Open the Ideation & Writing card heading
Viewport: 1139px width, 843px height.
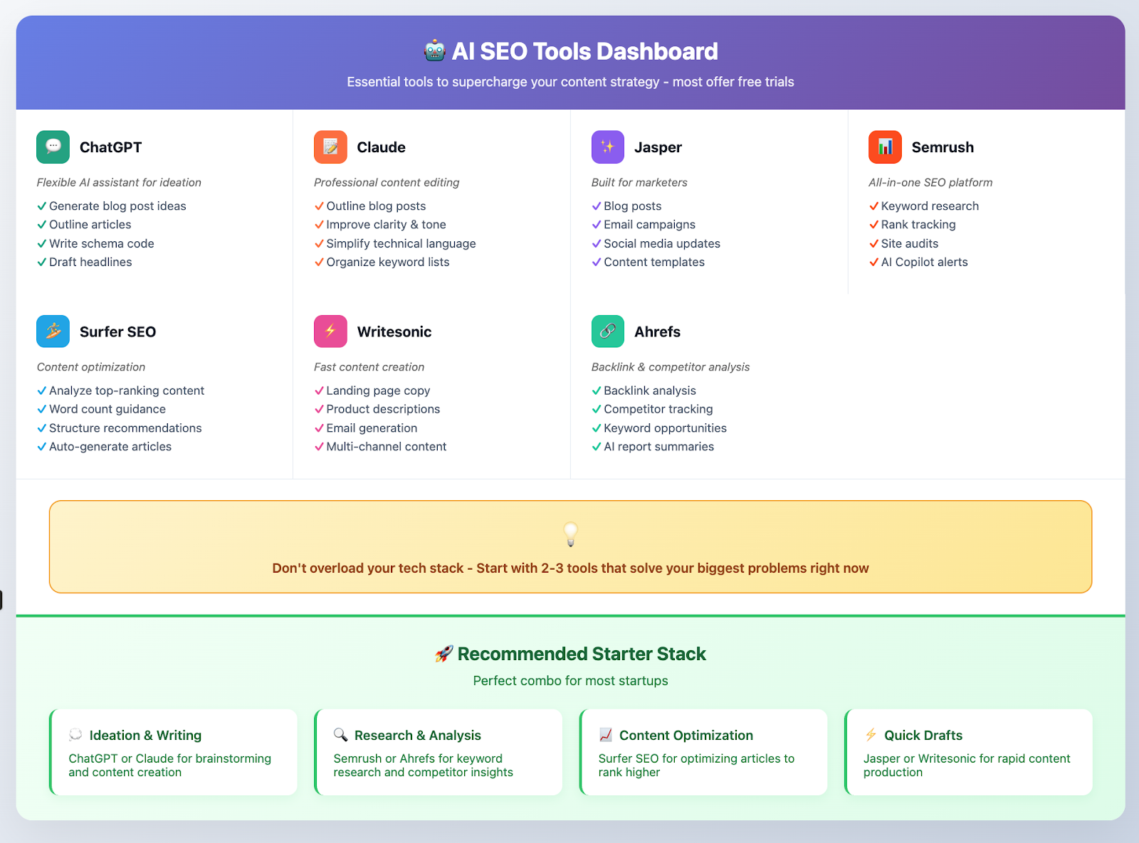point(145,736)
